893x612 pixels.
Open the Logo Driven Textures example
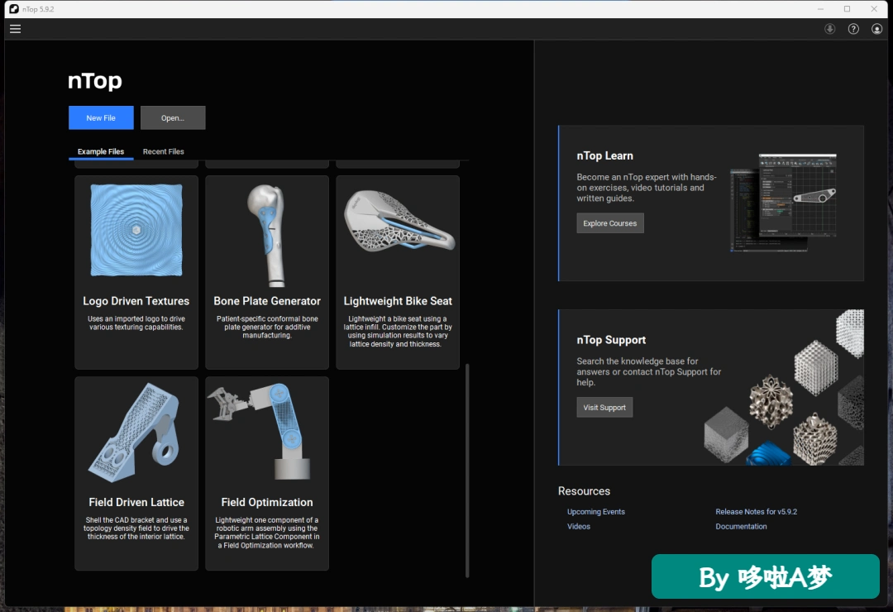[x=136, y=272]
